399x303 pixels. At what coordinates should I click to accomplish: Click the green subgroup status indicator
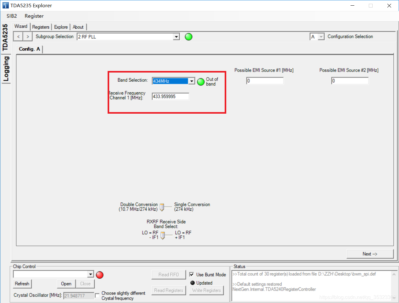tap(188, 37)
